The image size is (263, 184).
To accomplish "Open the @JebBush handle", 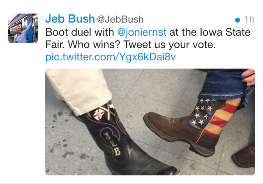I will pos(120,19).
